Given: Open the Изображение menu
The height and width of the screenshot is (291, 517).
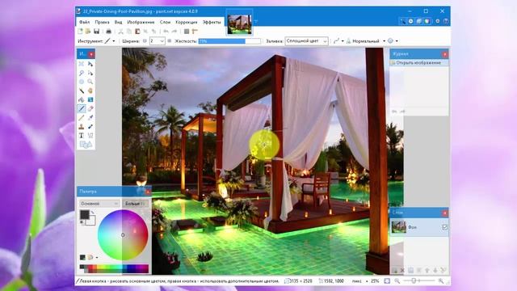Looking at the screenshot, I should [141, 22].
